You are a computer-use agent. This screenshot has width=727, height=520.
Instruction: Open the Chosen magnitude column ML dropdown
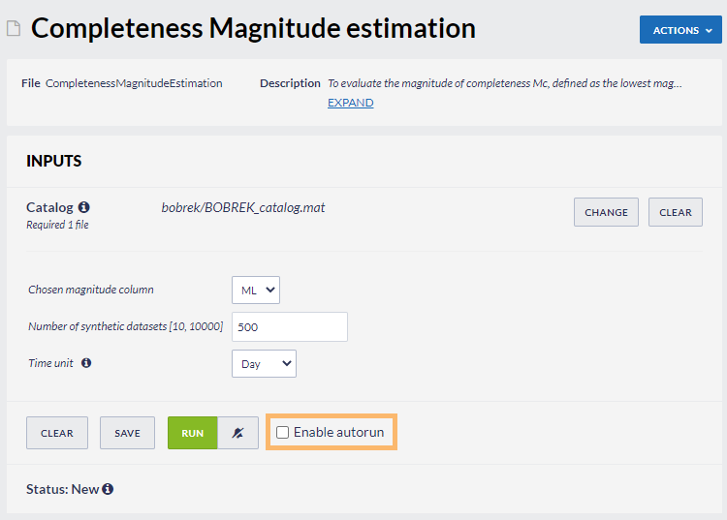click(256, 290)
